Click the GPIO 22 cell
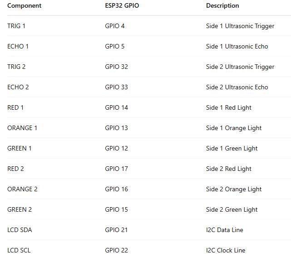Screen dimensions: 291x257 [x=116, y=250]
